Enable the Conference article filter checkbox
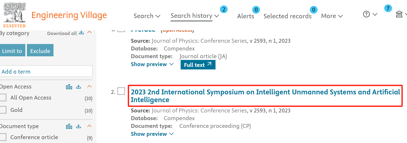Viewport: 407px width, 143px height. 3,137
